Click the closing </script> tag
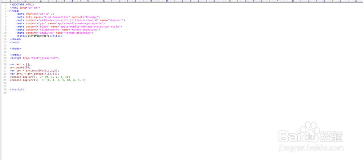 click(17, 89)
